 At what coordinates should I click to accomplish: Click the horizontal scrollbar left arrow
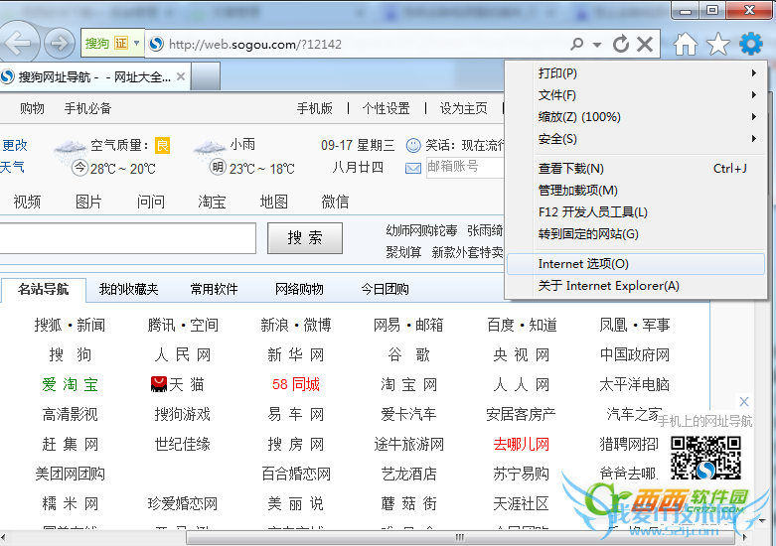[4, 538]
